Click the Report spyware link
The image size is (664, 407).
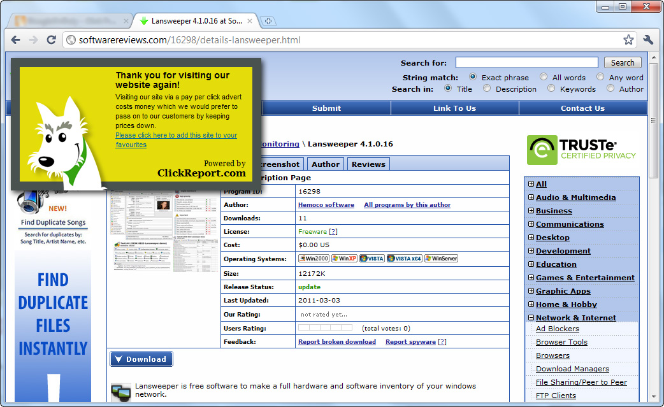point(410,342)
